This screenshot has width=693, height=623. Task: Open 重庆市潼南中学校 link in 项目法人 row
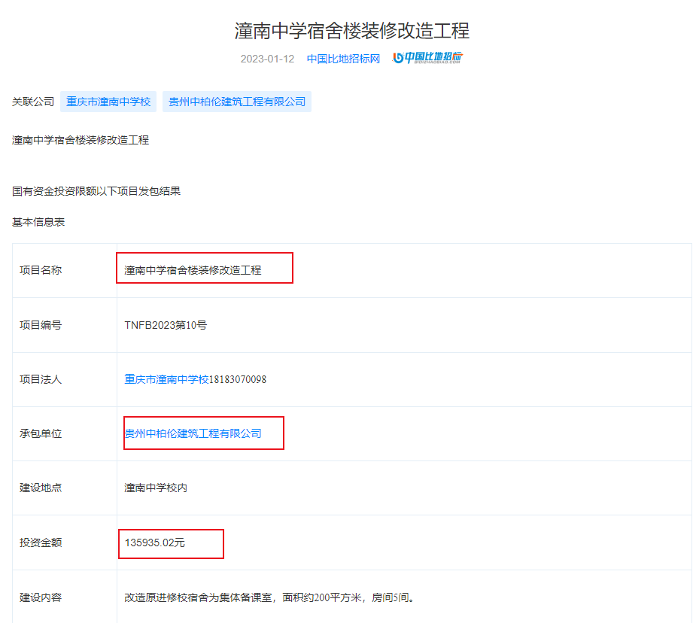tap(166, 379)
